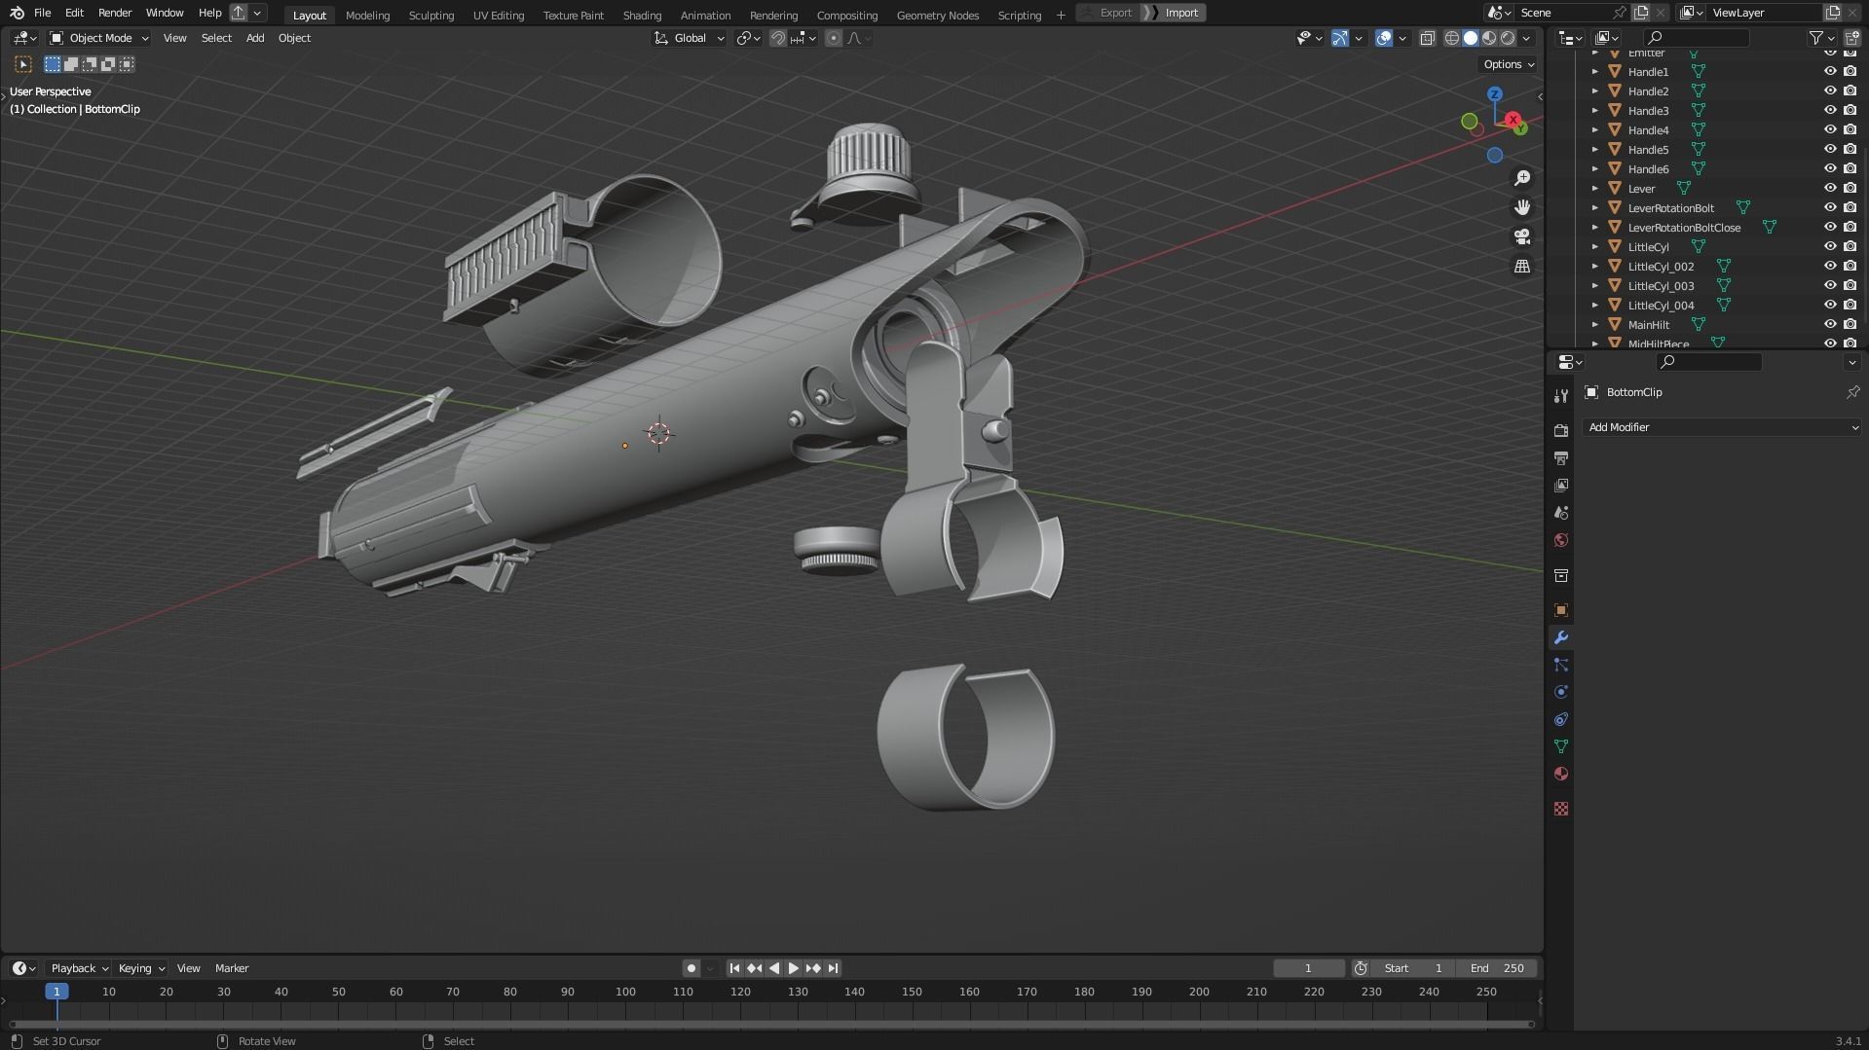Open the World properties globe tab
The height and width of the screenshot is (1050, 1869).
pyautogui.click(x=1561, y=540)
